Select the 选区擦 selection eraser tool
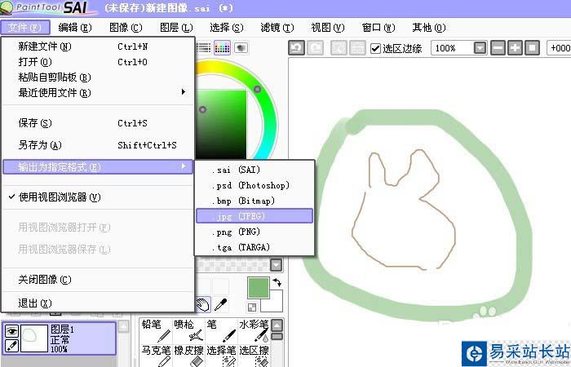The image size is (571, 367). (x=254, y=356)
